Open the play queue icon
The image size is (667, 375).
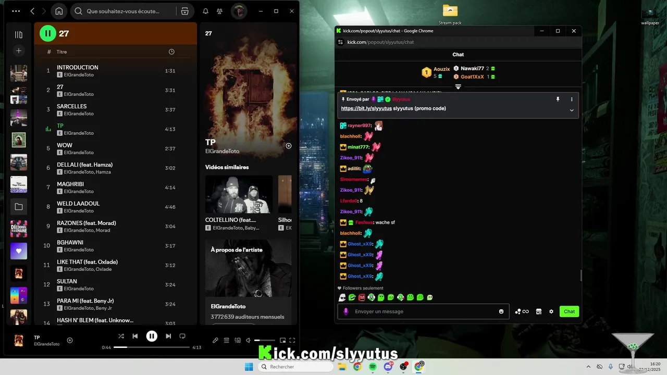(227, 341)
